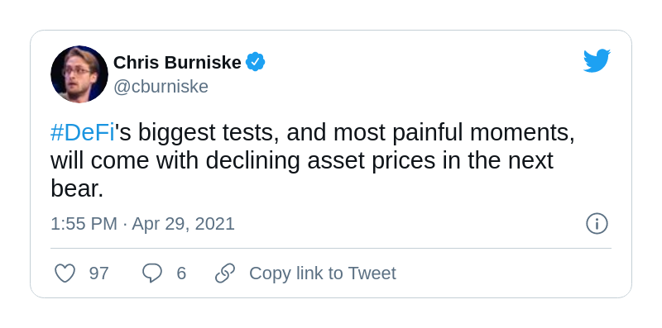Image resolution: width=662 pixels, height=328 pixels.
Task: Click the chain link icon
Action: coord(225,273)
